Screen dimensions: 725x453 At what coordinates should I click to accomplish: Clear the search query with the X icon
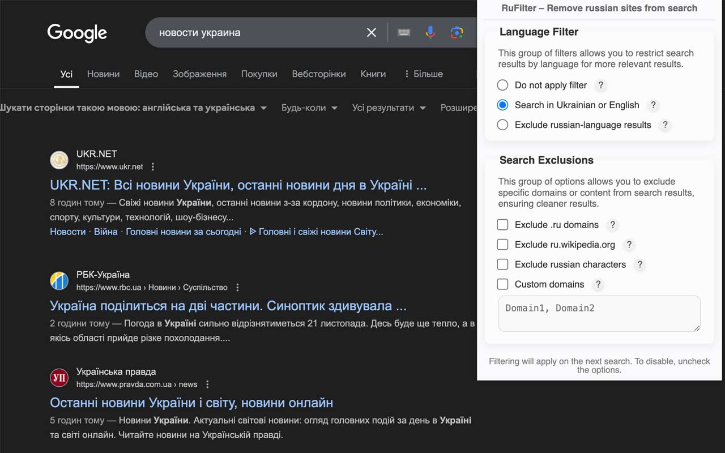tap(371, 32)
